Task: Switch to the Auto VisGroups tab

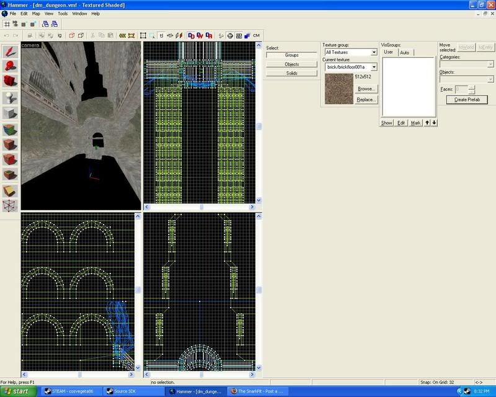Action: pyautogui.click(x=404, y=53)
